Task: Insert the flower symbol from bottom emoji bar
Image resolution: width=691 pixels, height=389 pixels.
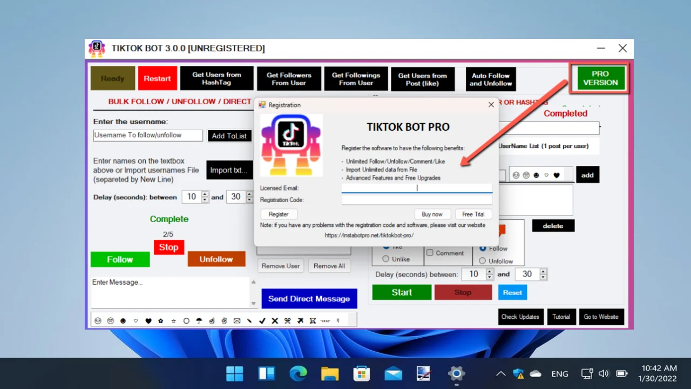Action: click(161, 321)
